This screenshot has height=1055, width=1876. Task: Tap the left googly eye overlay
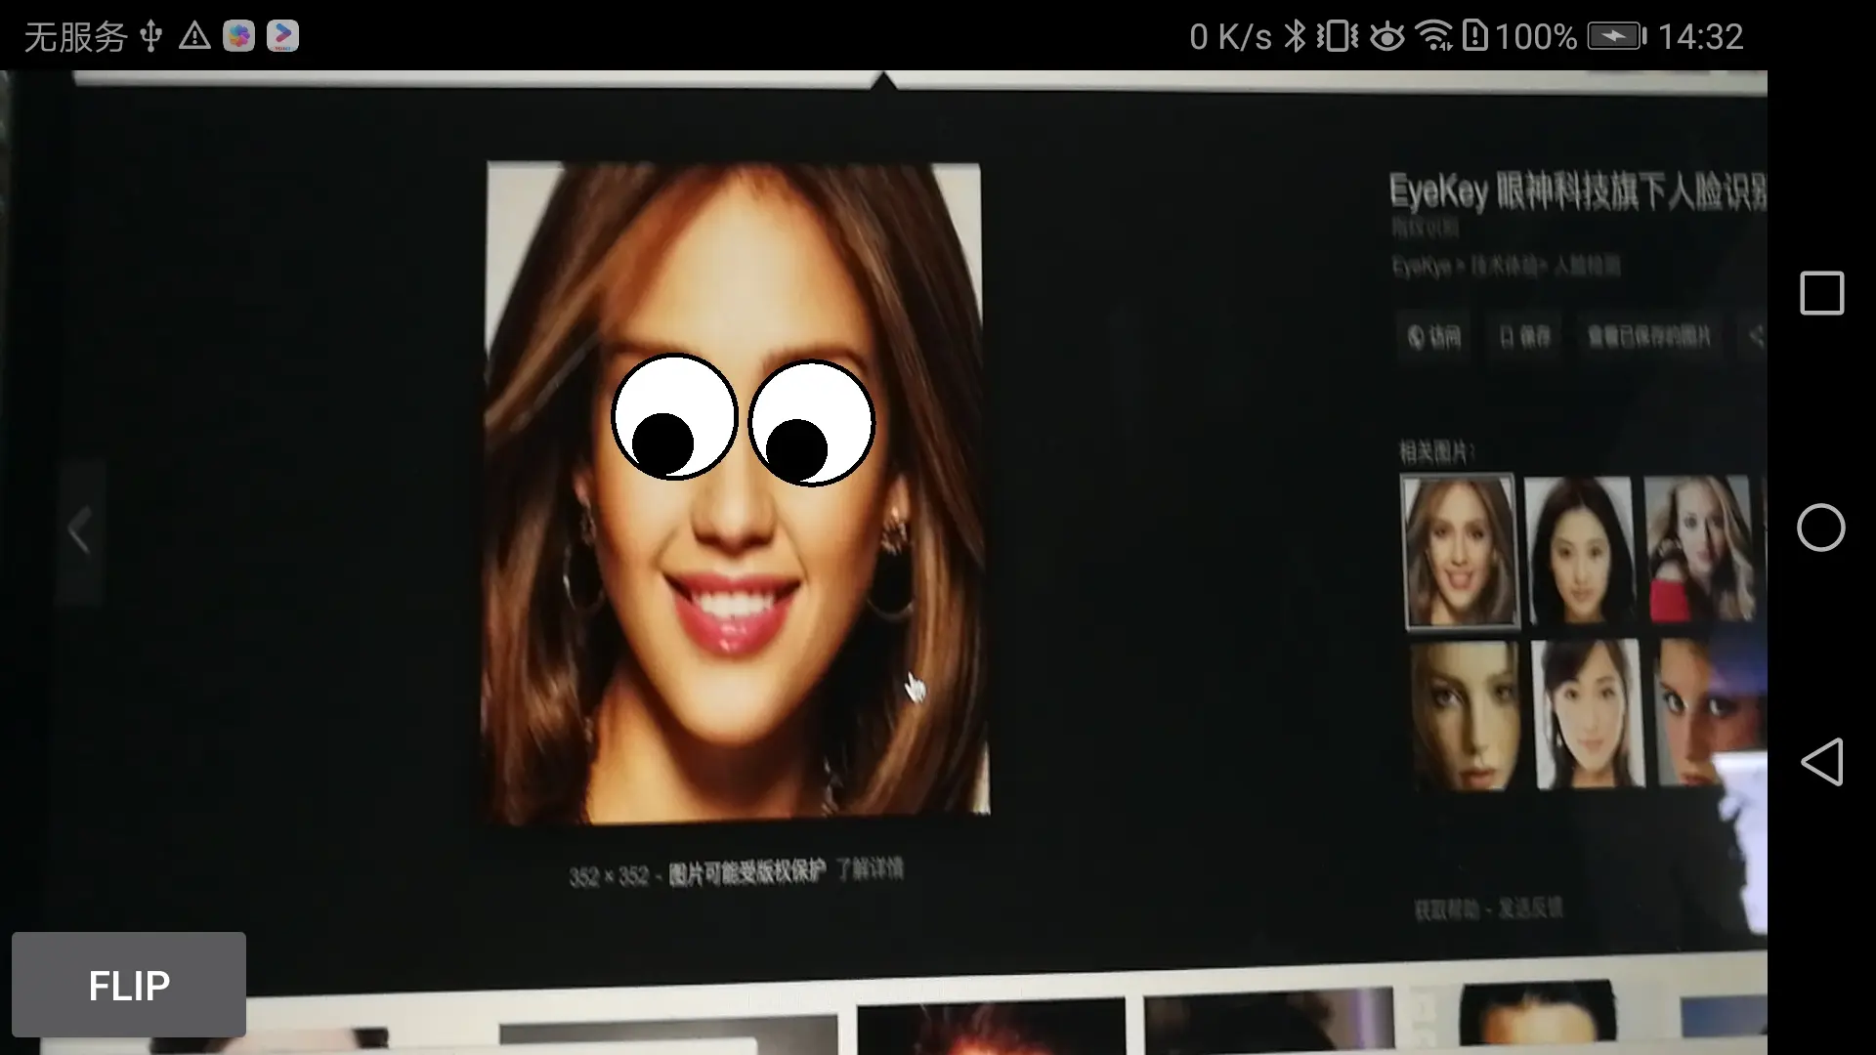(x=673, y=417)
